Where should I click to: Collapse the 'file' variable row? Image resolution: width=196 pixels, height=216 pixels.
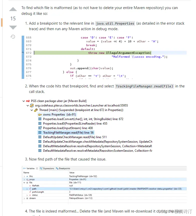(x=24, y=183)
